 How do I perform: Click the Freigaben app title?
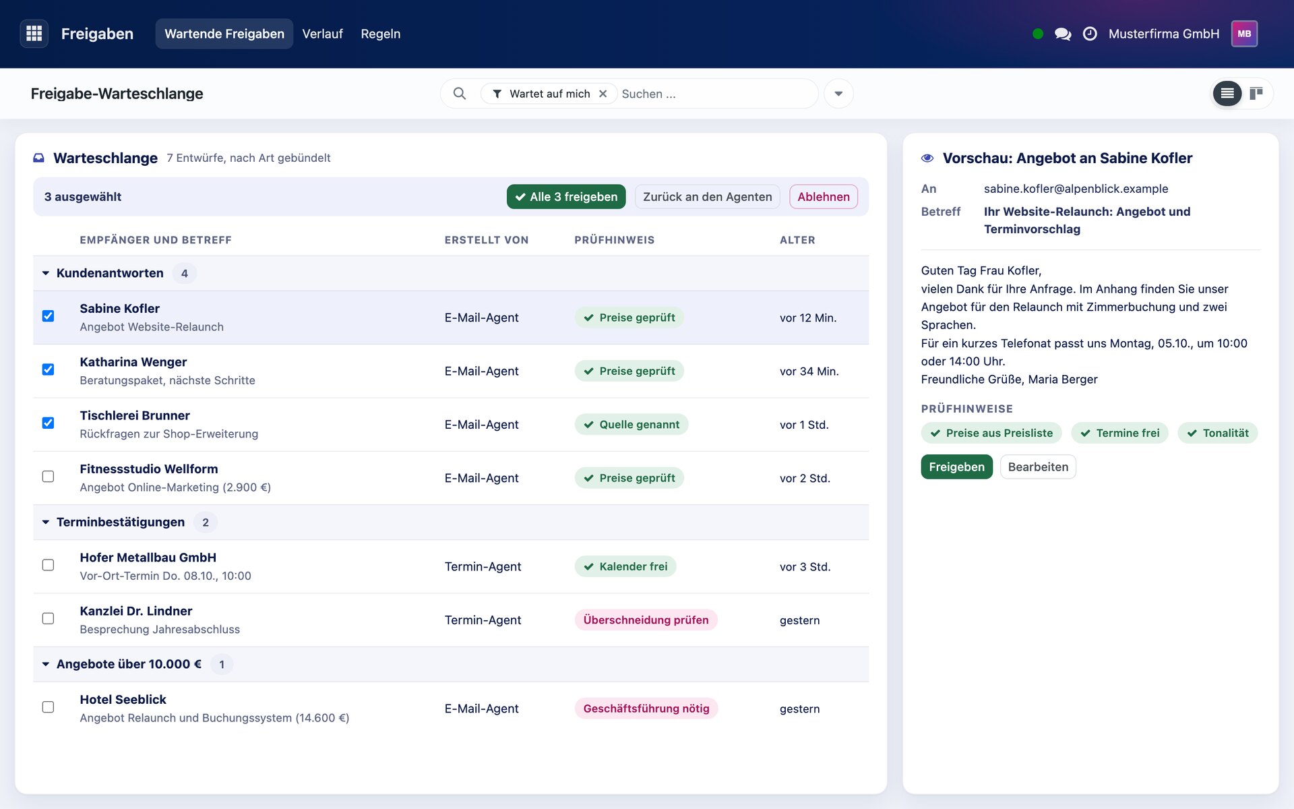click(97, 34)
